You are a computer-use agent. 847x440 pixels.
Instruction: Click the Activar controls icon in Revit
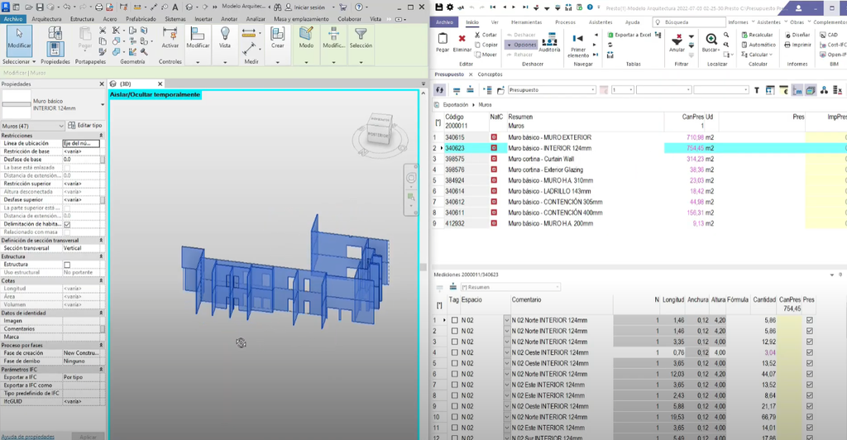tap(170, 34)
